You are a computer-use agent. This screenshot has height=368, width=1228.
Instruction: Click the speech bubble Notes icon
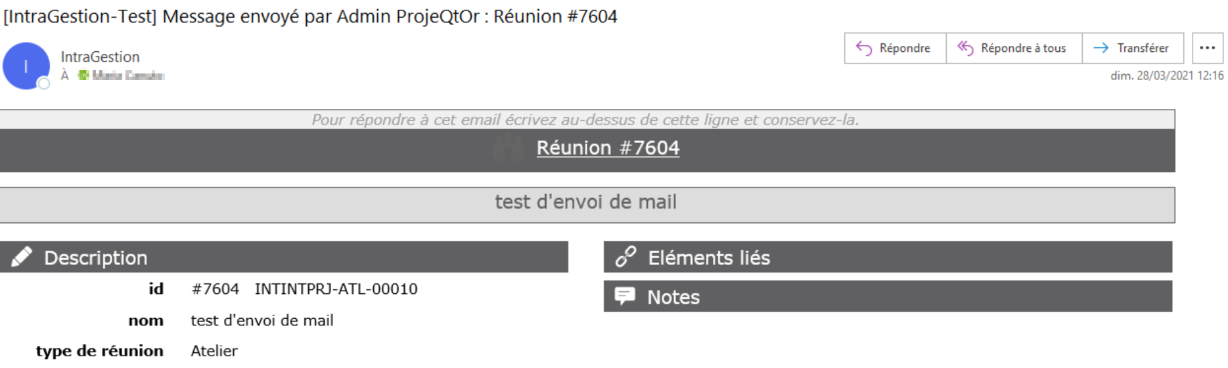625,296
